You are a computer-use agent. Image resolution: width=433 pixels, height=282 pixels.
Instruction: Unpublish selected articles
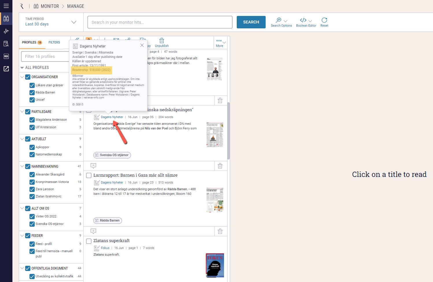[162, 43]
